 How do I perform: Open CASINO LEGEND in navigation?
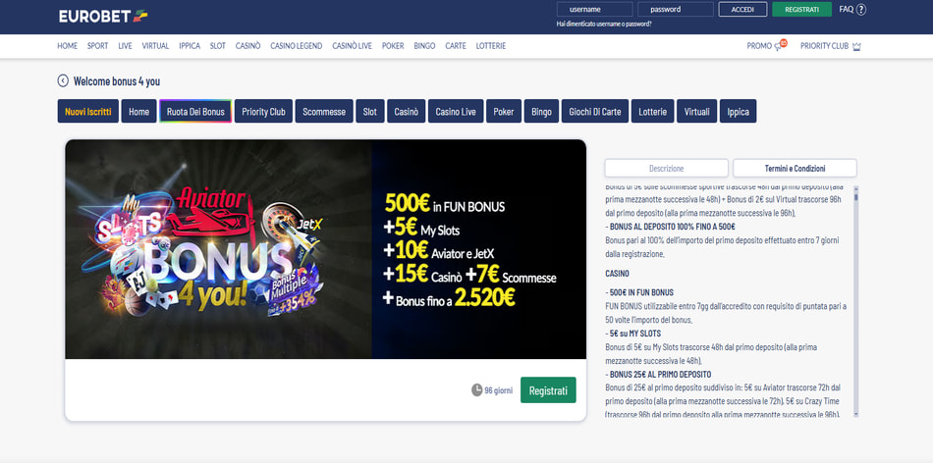(297, 46)
